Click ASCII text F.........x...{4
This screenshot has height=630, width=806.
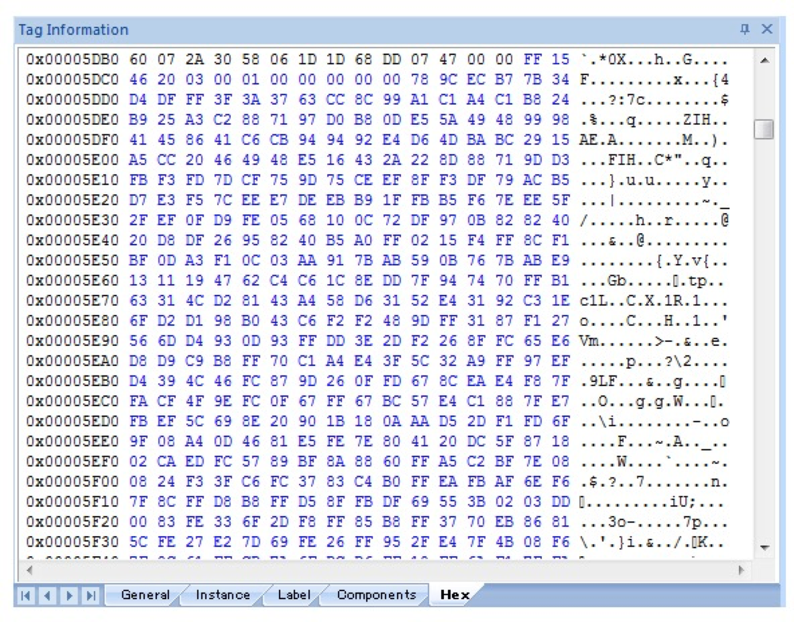tap(655, 80)
